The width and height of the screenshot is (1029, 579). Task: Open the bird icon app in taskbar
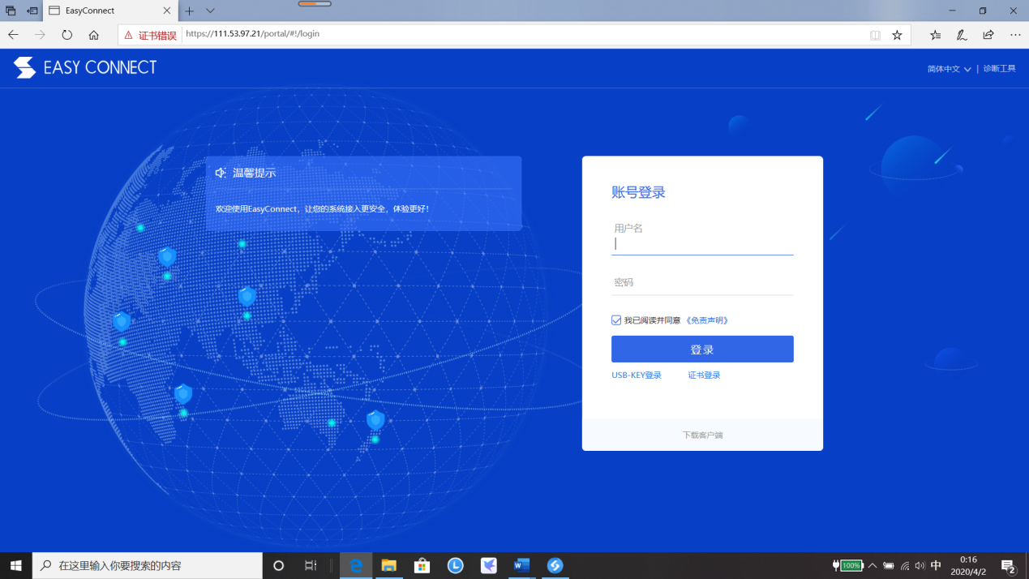489,565
